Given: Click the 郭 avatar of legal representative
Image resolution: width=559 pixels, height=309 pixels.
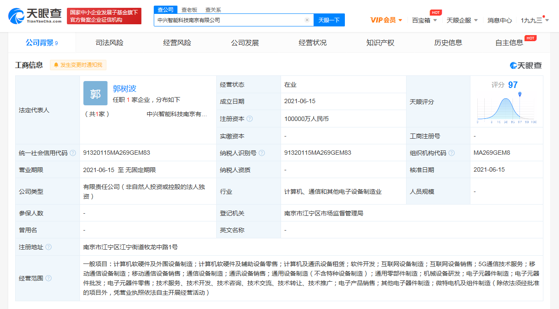Looking at the screenshot, I should tap(95, 93).
